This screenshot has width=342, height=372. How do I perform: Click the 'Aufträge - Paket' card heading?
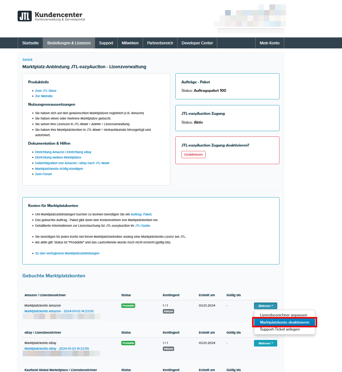tap(196, 82)
